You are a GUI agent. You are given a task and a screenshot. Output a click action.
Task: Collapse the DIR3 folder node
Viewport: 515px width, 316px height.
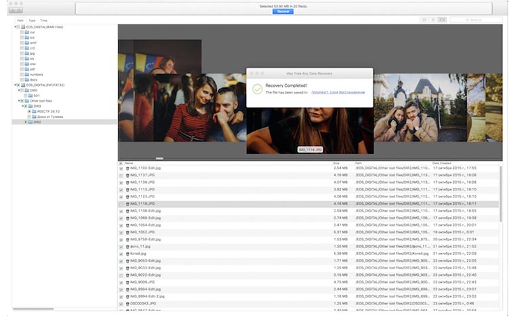22,106
